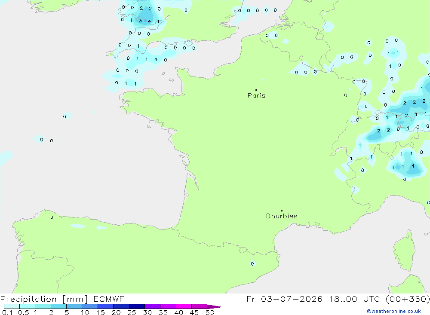Pick the 40–45 mm magenta legend swatch

point(184,306)
